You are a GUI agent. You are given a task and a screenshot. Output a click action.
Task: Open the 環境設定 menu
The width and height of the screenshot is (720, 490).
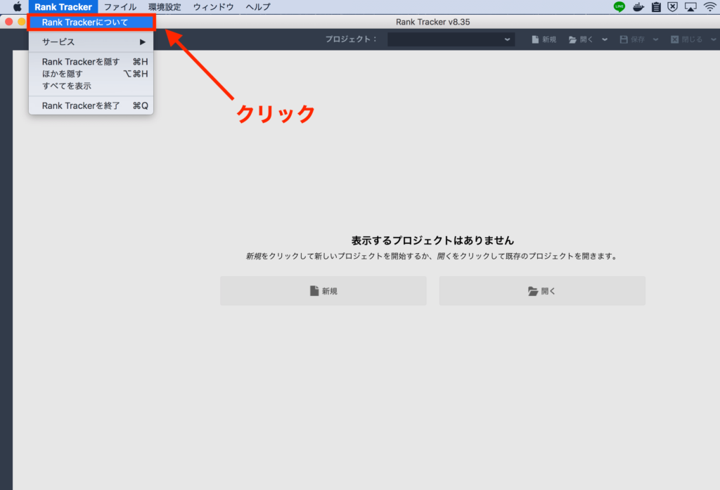click(x=165, y=7)
